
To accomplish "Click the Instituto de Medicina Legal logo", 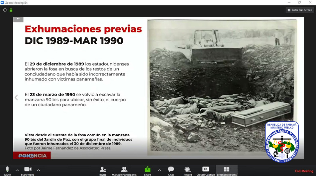I will pyautogui.click(x=282, y=142).
